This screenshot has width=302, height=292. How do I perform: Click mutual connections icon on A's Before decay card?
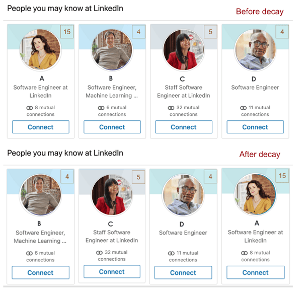point(30,108)
